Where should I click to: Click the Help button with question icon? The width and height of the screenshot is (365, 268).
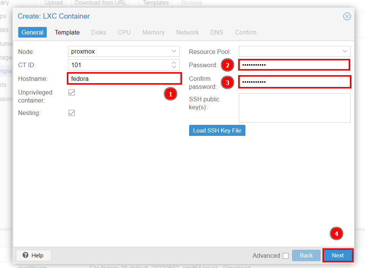(x=33, y=255)
